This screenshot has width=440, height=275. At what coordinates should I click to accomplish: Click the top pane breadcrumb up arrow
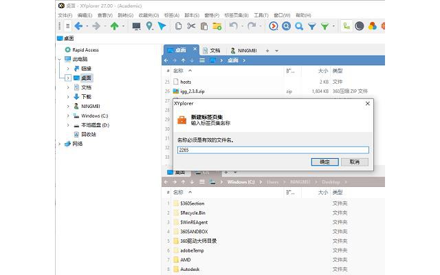point(184,60)
